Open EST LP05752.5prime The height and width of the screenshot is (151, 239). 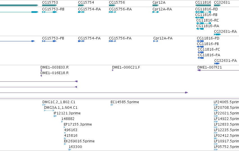(x=216, y=150)
